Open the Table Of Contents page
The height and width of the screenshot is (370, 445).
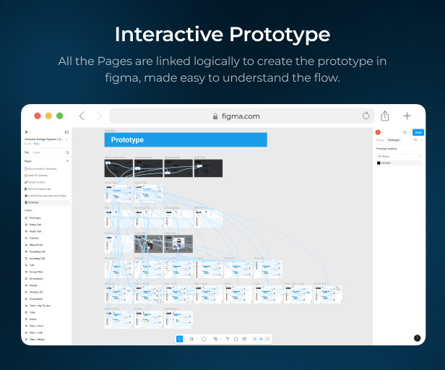point(36,176)
